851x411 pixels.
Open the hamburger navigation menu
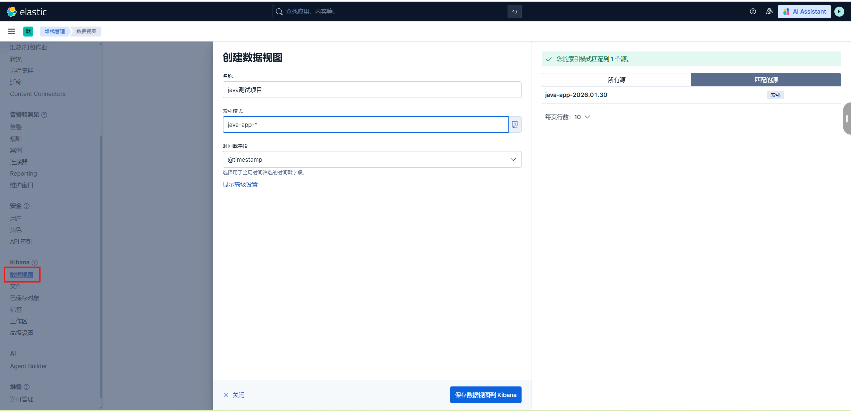coord(12,31)
